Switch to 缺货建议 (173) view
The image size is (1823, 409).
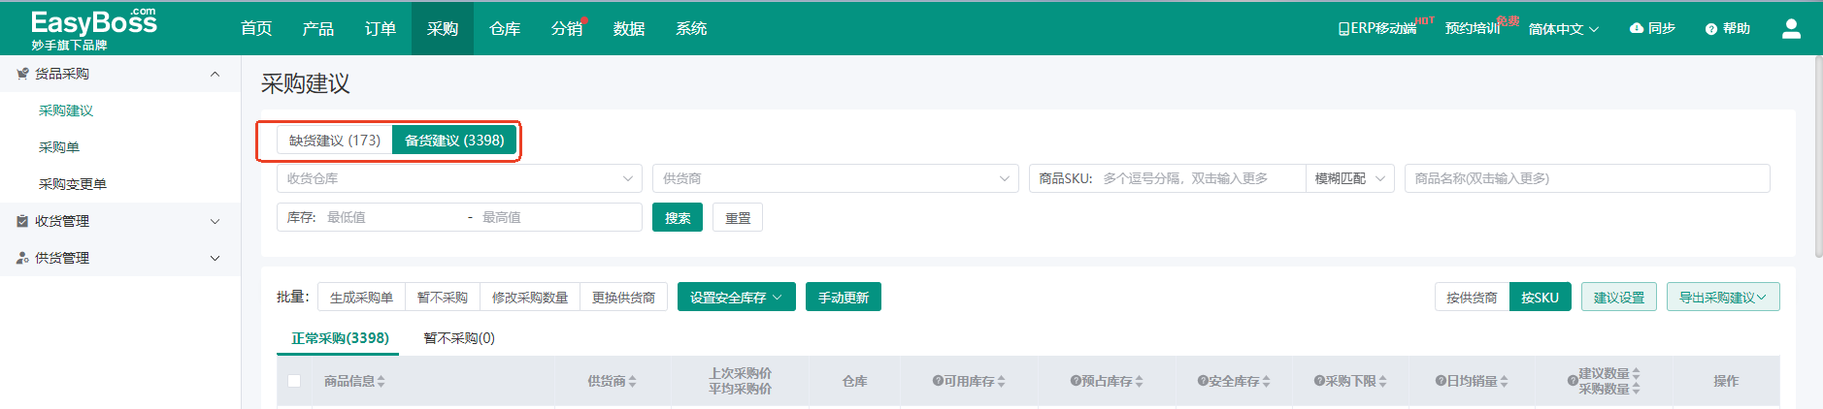tap(335, 141)
